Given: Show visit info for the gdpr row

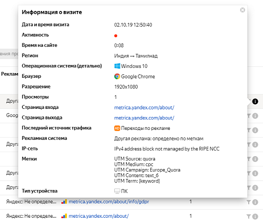Looking at the screenshot, I should (255, 202).
